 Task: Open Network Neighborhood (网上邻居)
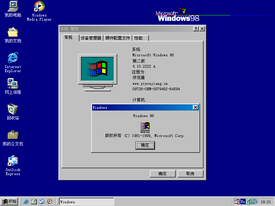[x=13, y=83]
